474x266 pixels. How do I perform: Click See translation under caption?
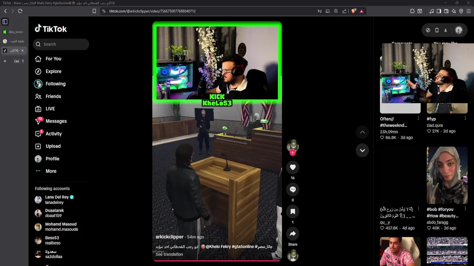169,254
